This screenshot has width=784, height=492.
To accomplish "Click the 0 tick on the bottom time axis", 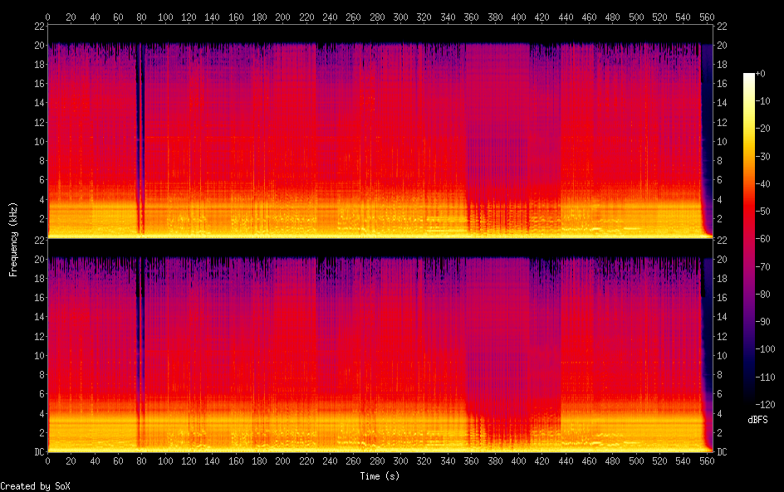I will [48, 461].
